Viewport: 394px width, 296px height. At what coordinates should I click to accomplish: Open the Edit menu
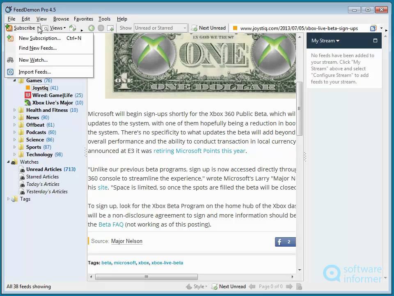(25, 19)
